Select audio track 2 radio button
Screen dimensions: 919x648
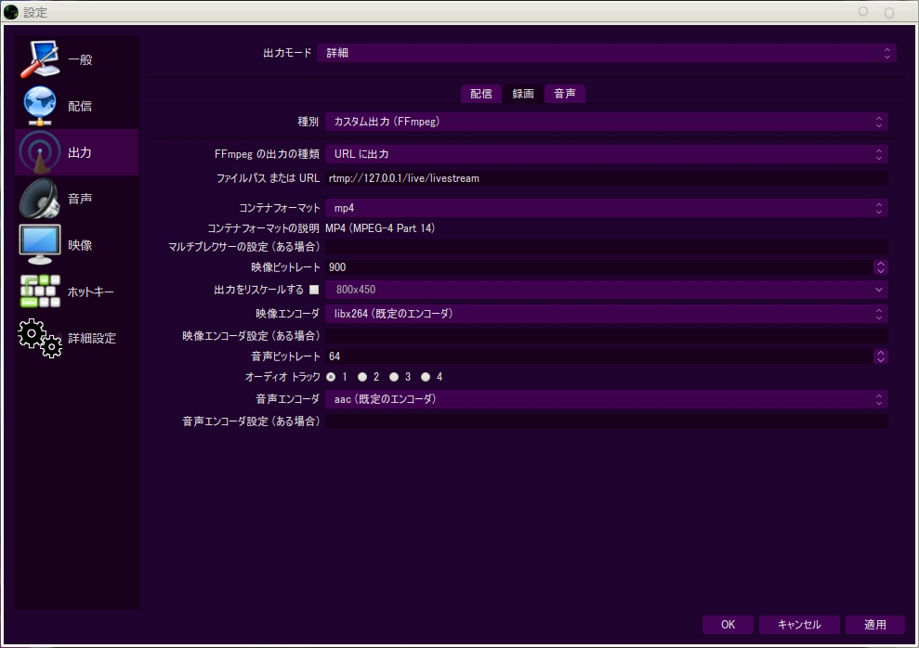(x=362, y=377)
